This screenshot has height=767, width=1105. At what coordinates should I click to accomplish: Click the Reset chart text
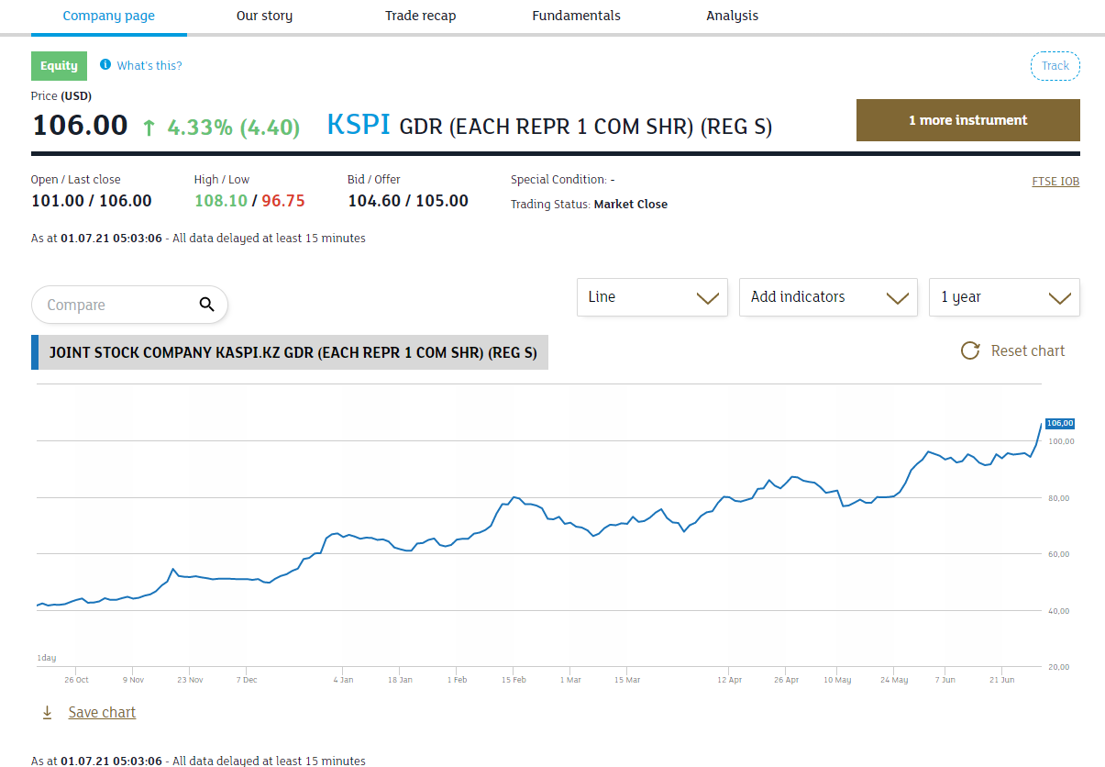click(x=1028, y=350)
